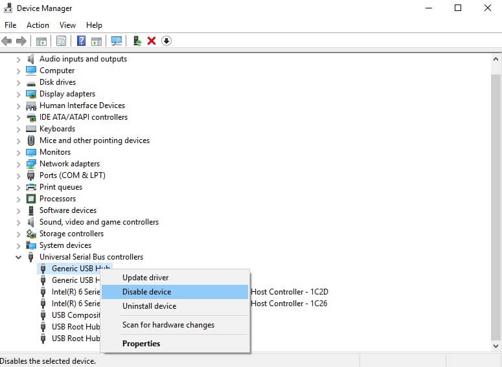The width and height of the screenshot is (502, 367).
Task: Click the scan hardware monitor icon
Action: pos(117,41)
